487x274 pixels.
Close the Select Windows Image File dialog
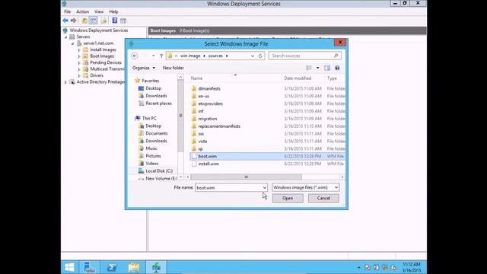pos(340,43)
